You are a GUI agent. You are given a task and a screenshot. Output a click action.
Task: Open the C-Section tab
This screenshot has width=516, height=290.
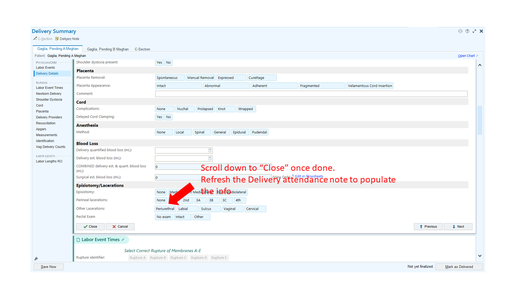(x=142, y=49)
